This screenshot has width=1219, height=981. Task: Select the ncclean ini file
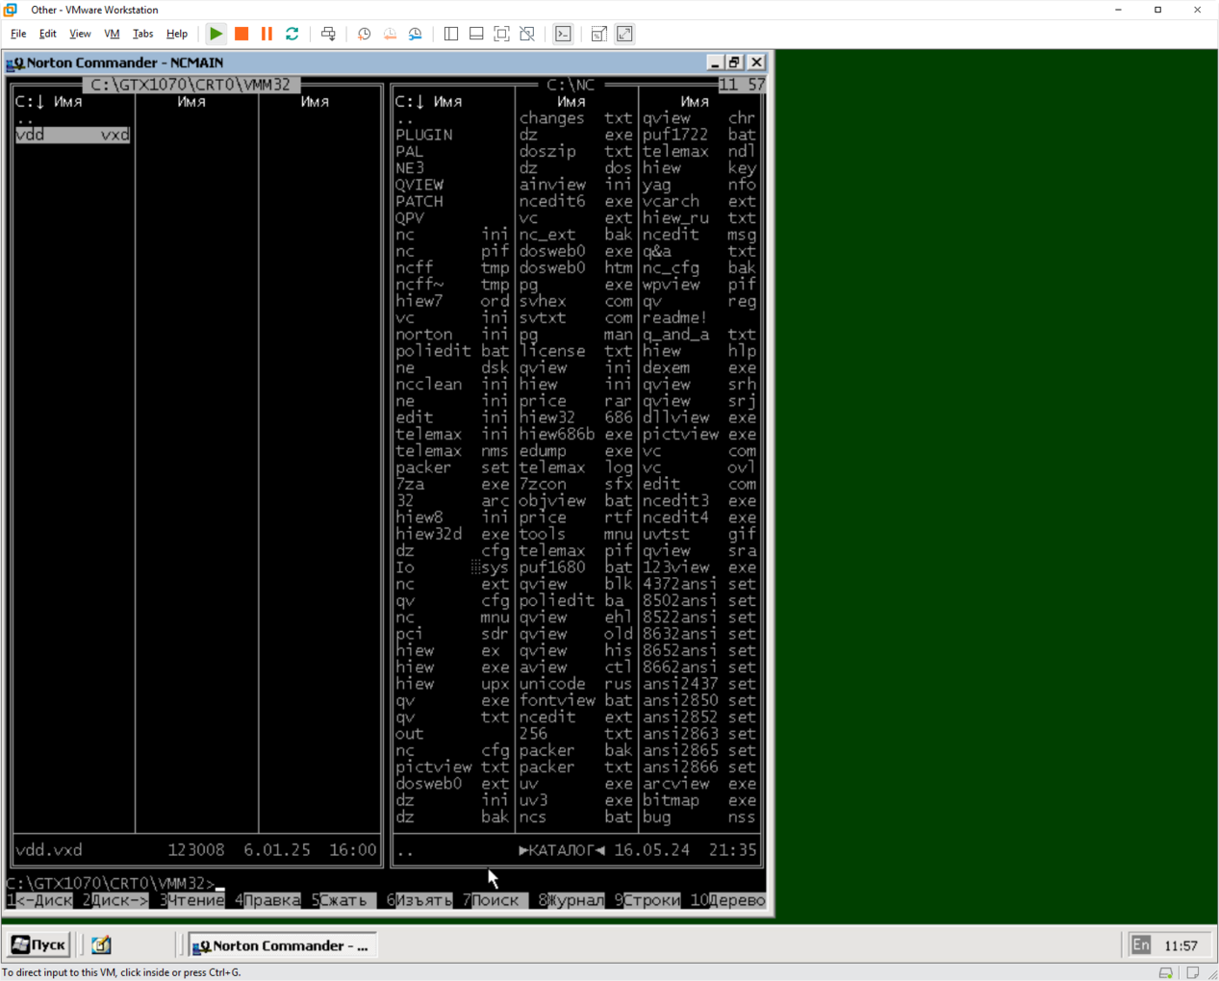click(x=453, y=384)
